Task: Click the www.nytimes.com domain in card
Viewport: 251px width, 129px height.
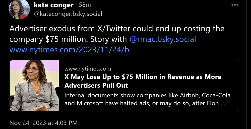Action: point(88,69)
